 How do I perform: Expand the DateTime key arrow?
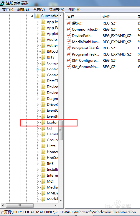38,81
